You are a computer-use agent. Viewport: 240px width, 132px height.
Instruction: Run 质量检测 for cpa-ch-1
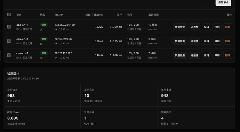tap(180, 27)
